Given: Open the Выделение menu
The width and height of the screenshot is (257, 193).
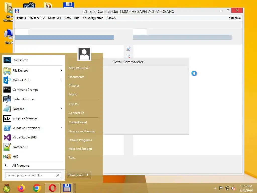Looking at the screenshot, I should tap(37, 18).
